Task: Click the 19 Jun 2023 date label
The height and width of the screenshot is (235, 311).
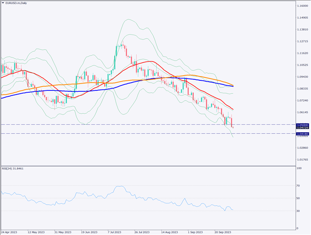Action: [90, 232]
